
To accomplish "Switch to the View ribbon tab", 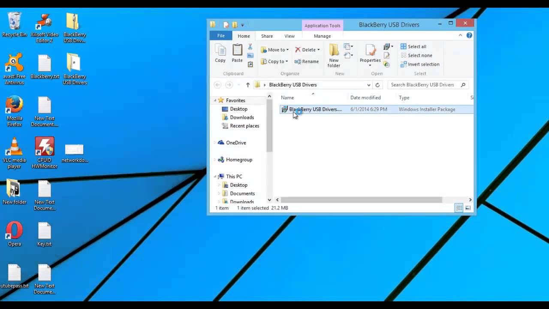I will click(x=290, y=36).
